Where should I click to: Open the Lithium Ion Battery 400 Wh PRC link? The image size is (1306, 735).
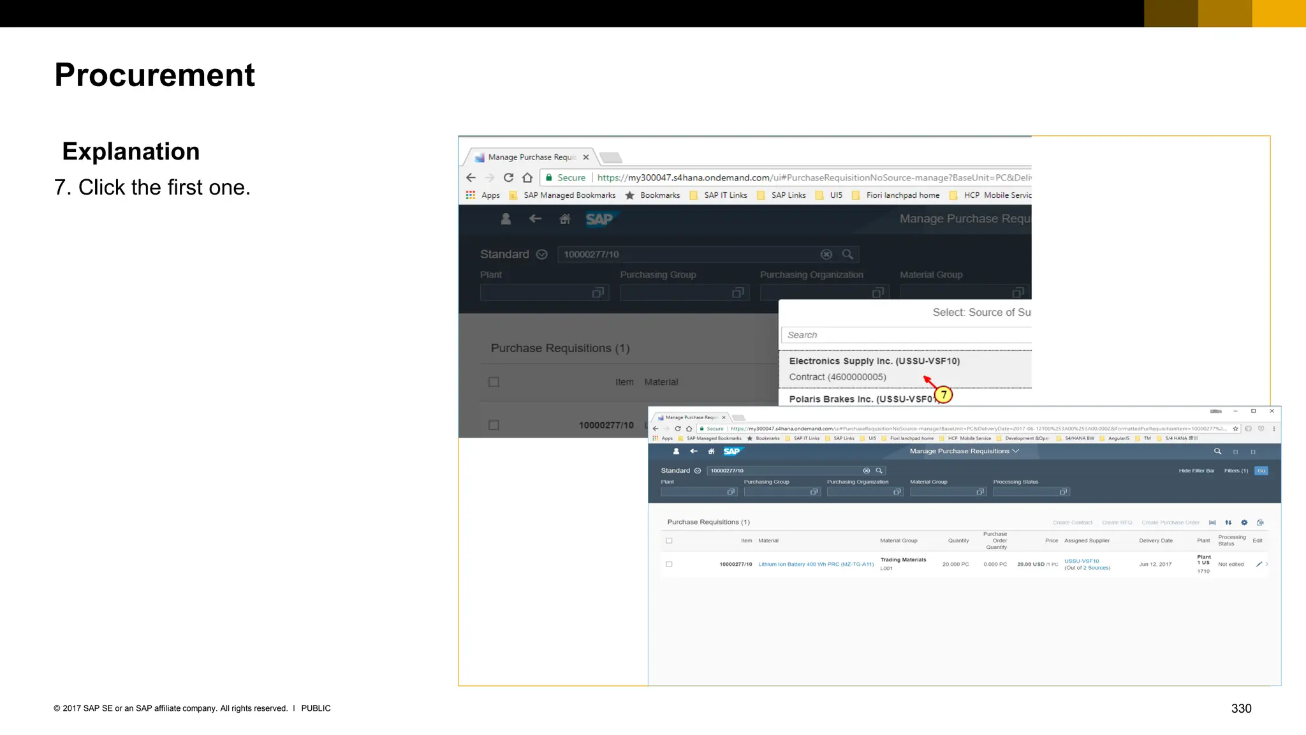[x=816, y=564]
